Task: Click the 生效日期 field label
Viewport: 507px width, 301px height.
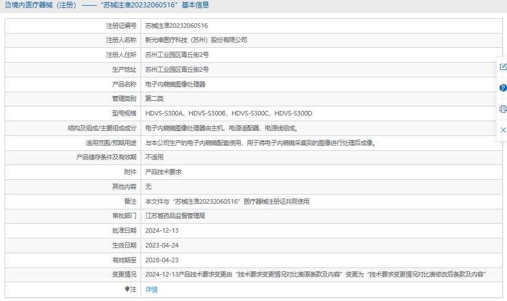Action: coord(124,245)
